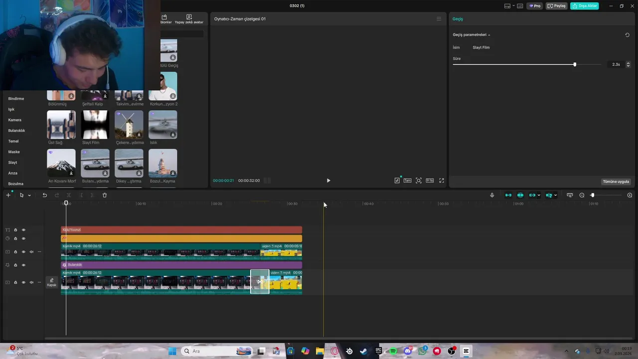Click the Dışa Aktar export button

pyautogui.click(x=584, y=6)
